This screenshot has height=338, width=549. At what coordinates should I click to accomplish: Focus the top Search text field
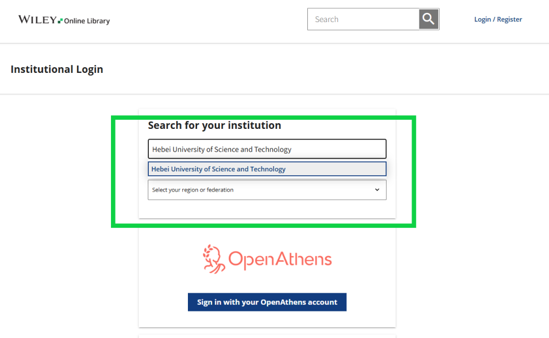(x=363, y=19)
